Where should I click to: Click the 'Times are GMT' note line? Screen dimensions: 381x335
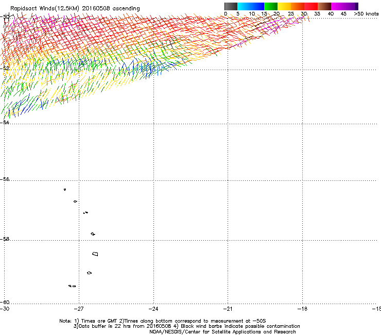coord(163,321)
